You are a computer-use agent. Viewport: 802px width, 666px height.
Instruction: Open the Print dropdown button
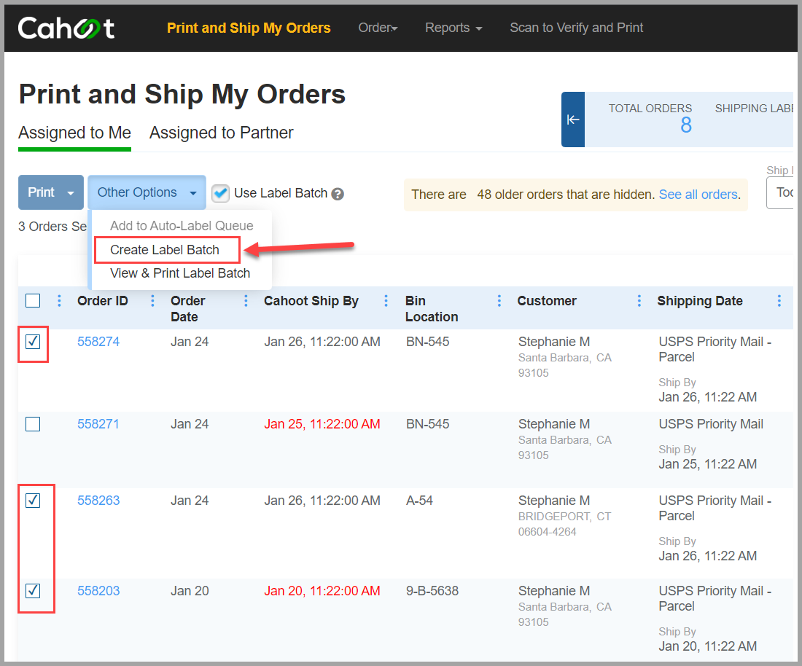tap(50, 192)
